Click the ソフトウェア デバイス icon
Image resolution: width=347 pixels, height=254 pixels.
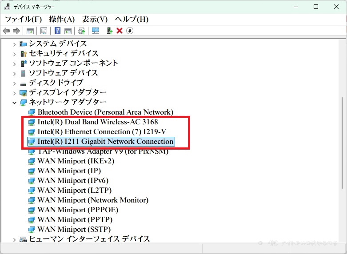tap(23, 73)
